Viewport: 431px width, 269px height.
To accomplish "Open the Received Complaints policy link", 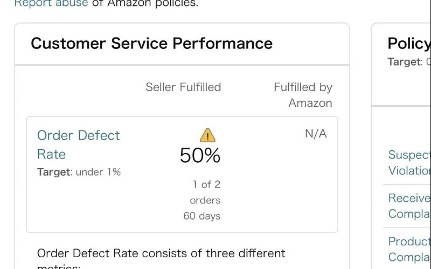I will pos(409,206).
